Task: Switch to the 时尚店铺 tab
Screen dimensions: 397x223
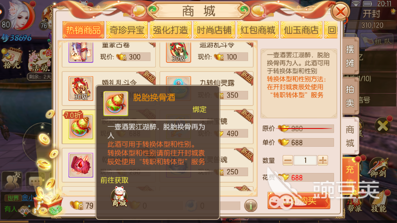Action: point(214,30)
